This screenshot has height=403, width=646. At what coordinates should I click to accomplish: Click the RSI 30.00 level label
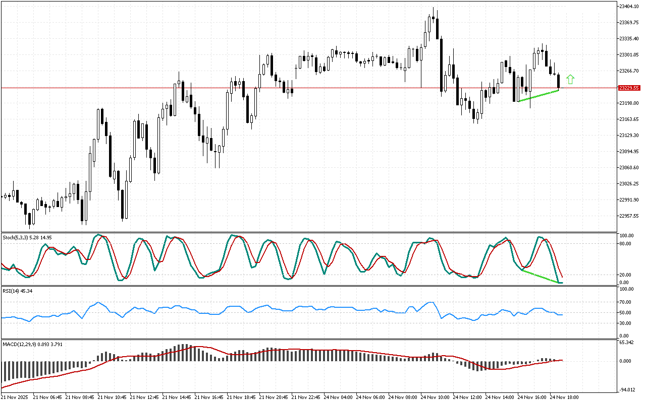pos(626,323)
